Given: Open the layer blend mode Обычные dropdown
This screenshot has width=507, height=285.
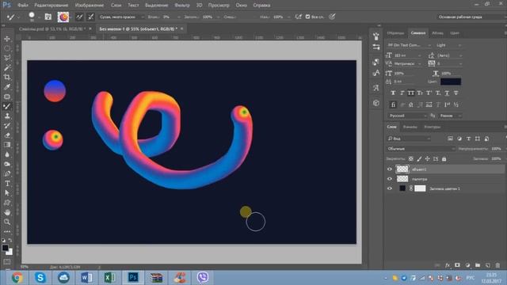Looking at the screenshot, I should tap(421, 149).
